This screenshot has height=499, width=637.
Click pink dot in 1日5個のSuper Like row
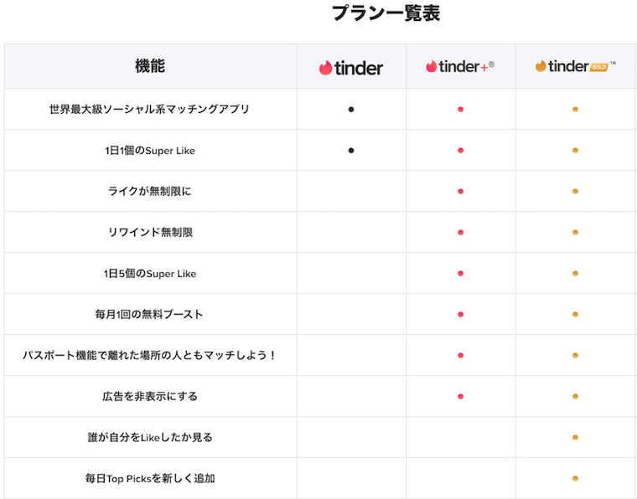[x=460, y=274]
